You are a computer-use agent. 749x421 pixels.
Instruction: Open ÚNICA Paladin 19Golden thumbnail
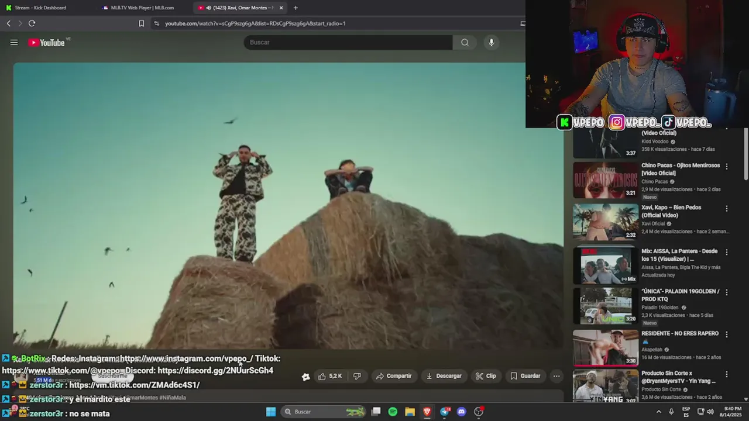pos(606,306)
